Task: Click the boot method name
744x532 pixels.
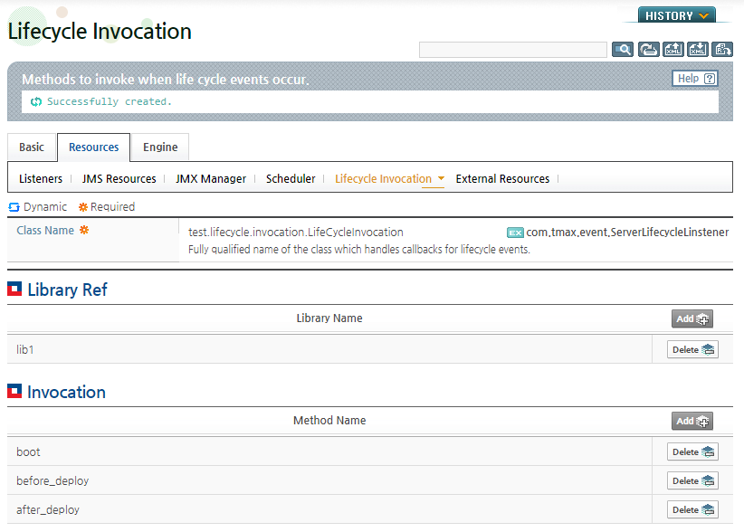Action: coord(28,451)
